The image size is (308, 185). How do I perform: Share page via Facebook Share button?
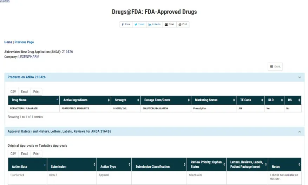click(126, 25)
